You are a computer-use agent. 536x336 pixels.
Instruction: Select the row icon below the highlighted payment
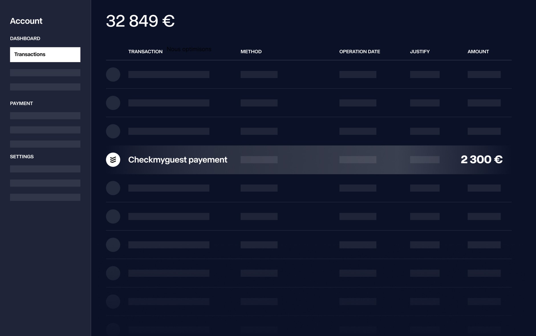point(113,188)
